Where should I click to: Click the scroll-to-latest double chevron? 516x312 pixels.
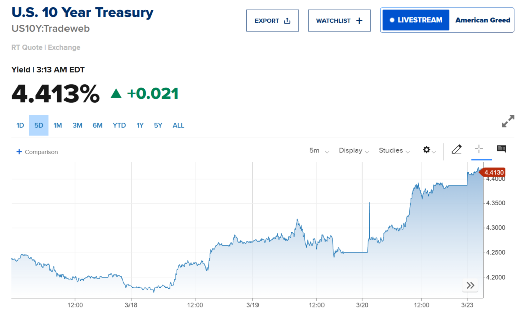point(470,286)
